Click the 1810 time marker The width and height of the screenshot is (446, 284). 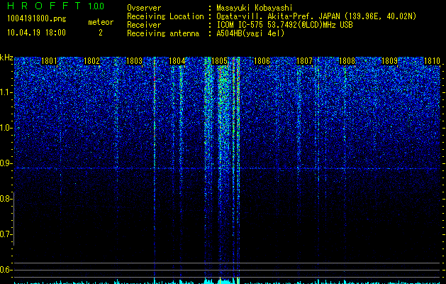point(432,61)
